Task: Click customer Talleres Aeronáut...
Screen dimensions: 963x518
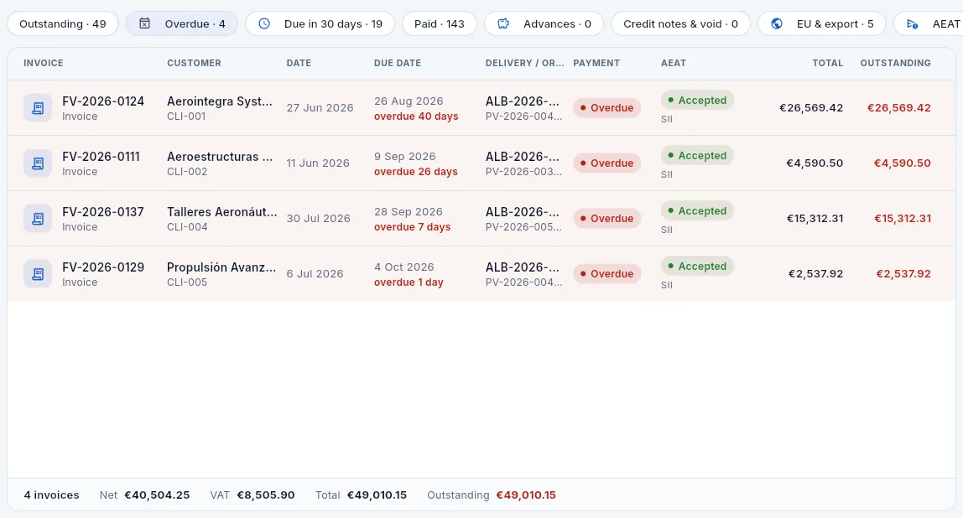Action: 221,212
